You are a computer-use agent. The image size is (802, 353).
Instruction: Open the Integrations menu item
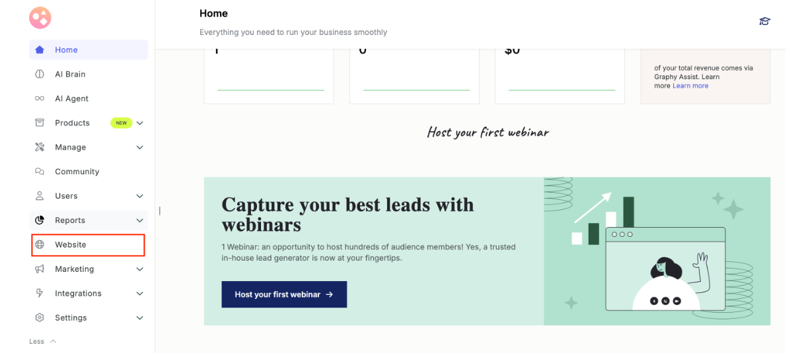coord(78,294)
